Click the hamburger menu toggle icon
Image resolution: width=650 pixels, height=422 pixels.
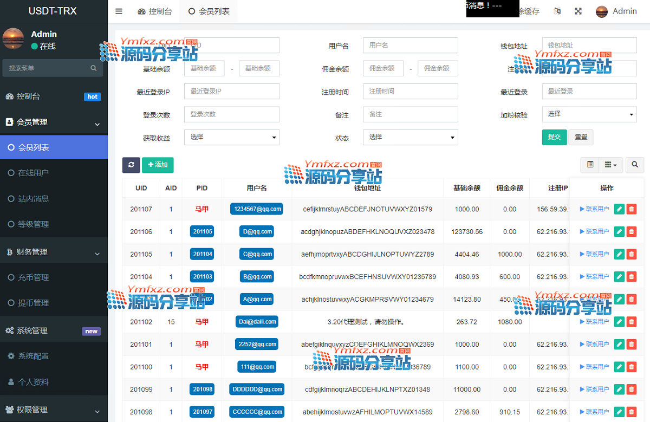[x=119, y=11]
